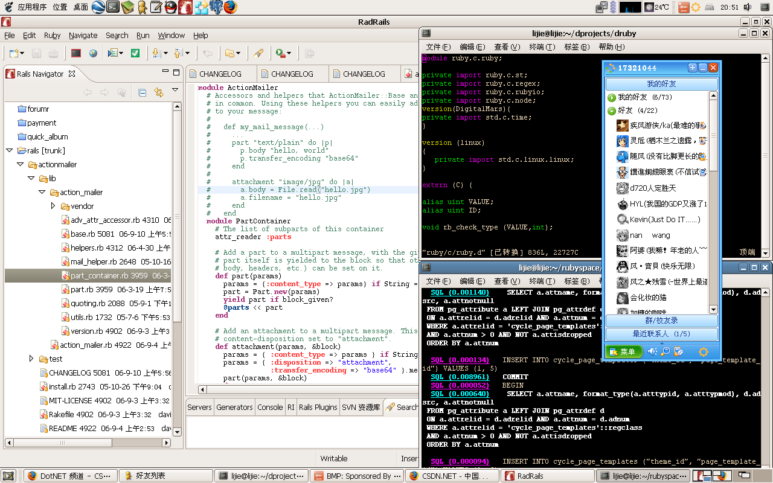Image resolution: width=773 pixels, height=483 pixels.
Task: Open the Edit menu in RadRails
Action: click(29, 35)
